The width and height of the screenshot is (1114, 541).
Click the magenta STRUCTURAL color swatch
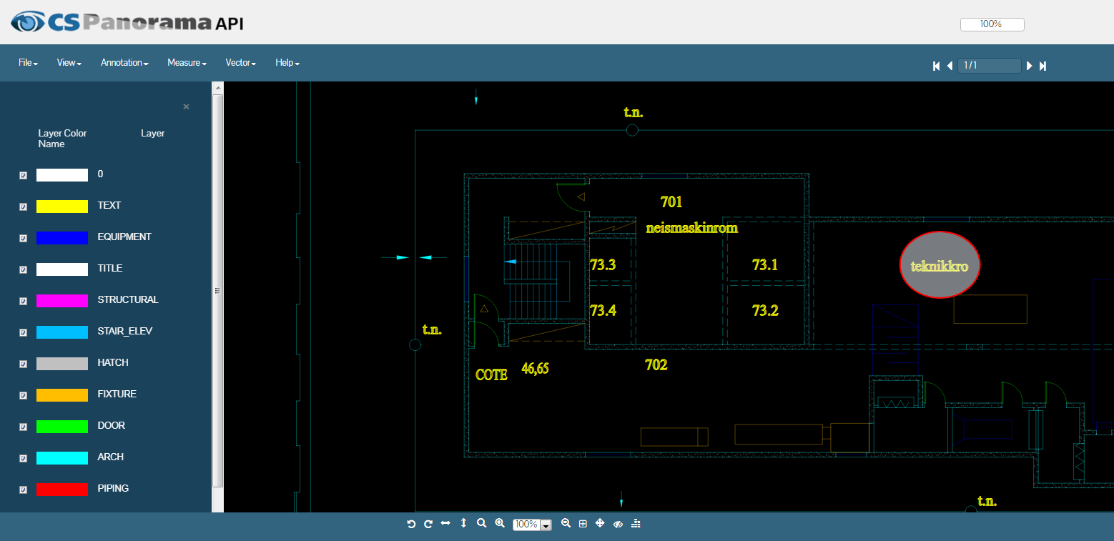(x=62, y=300)
